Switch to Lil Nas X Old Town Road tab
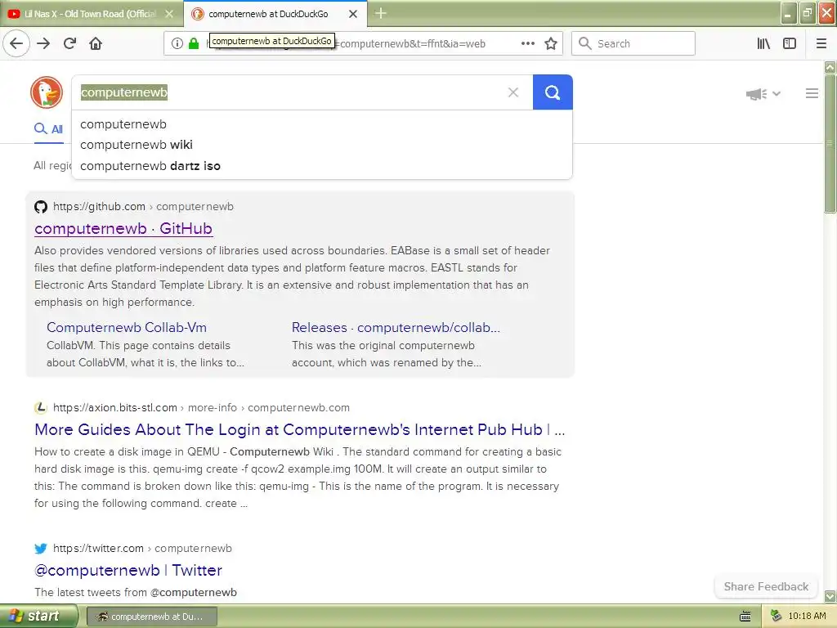The height and width of the screenshot is (628, 837). pyautogui.click(x=91, y=14)
